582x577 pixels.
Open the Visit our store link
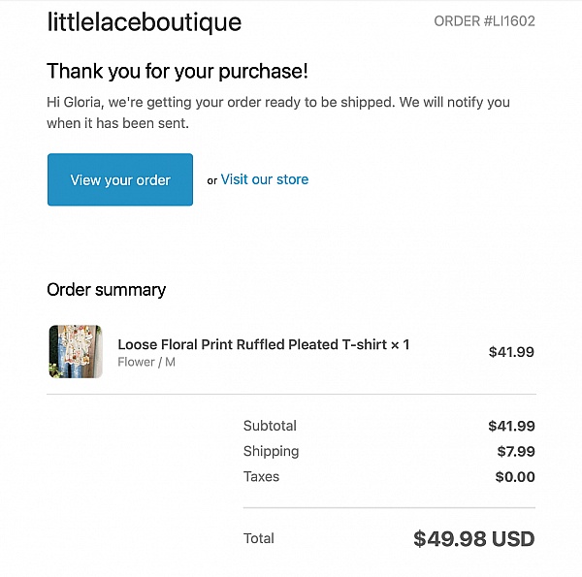[264, 179]
